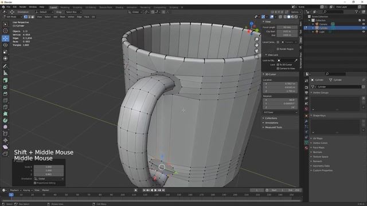
Task: Click the 3D Cursor Location X field
Action: [280, 84]
